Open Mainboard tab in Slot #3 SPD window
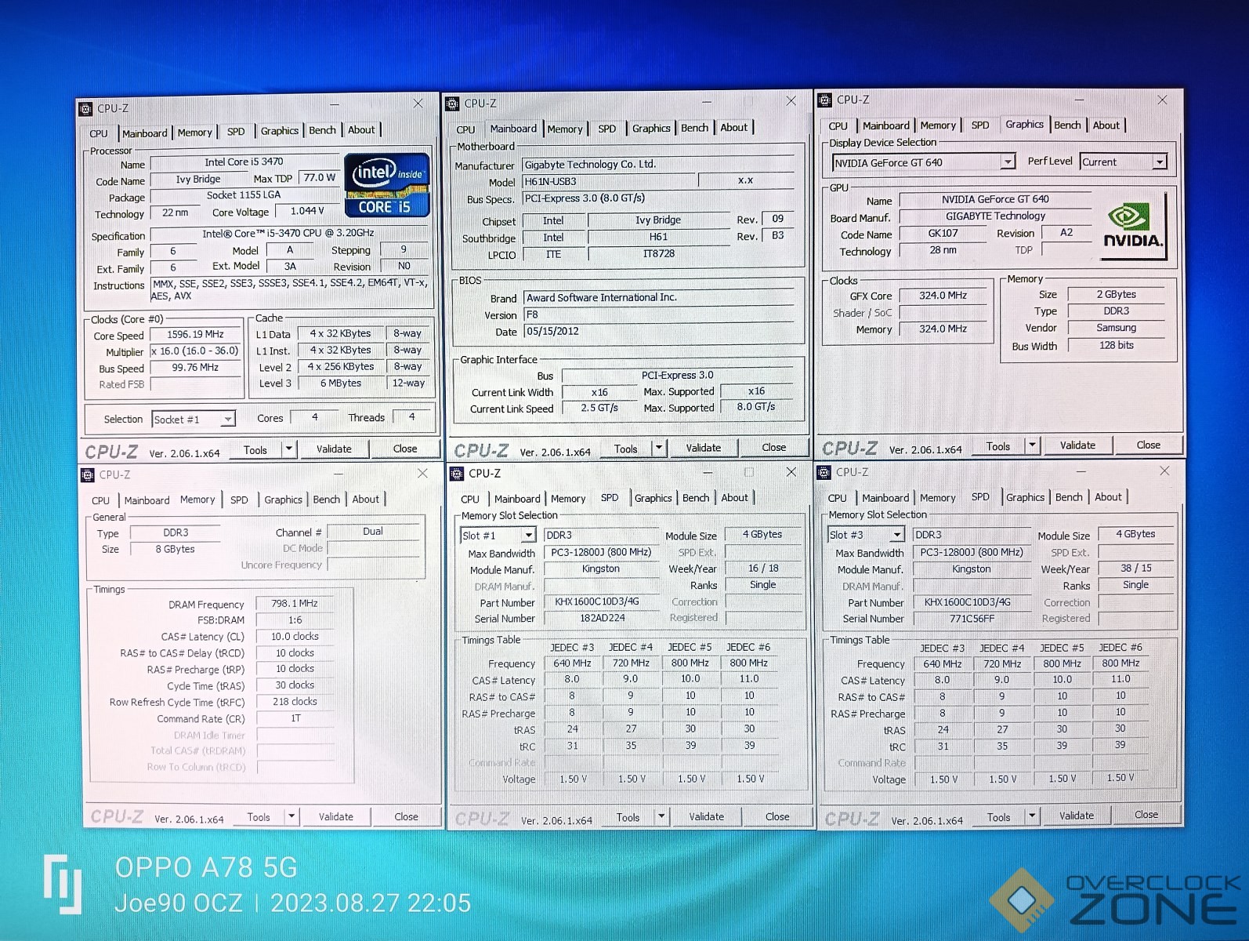Viewport: 1249px width, 941px height. point(885,498)
